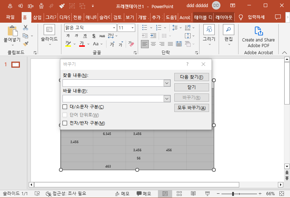
Task: Open the dialog help question mark
Action: tap(187, 64)
